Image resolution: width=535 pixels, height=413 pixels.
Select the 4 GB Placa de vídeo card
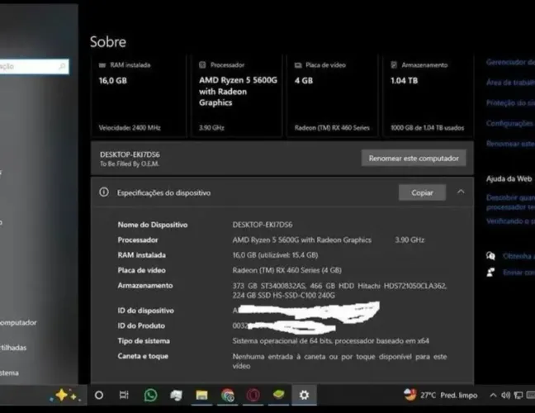coord(333,97)
